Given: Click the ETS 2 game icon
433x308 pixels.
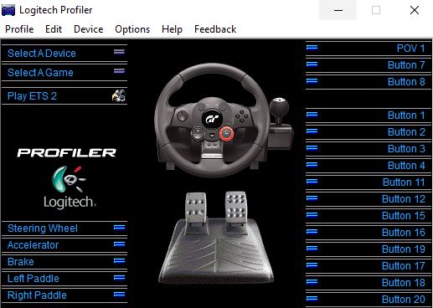Looking at the screenshot, I should coord(119,95).
